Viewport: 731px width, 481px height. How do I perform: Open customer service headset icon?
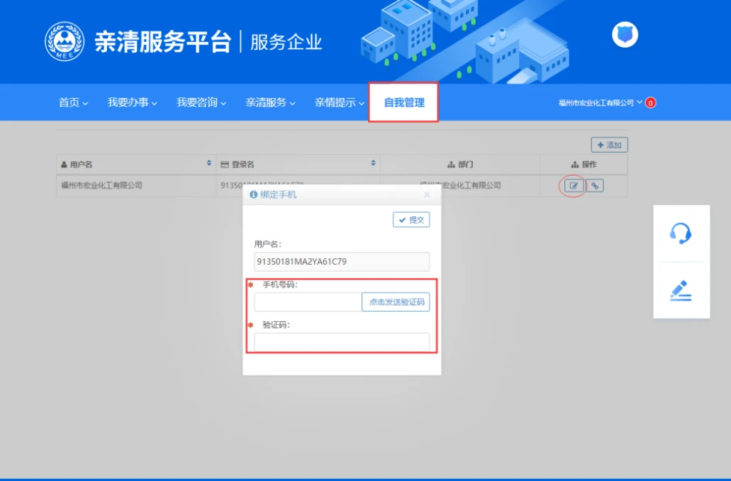click(681, 233)
